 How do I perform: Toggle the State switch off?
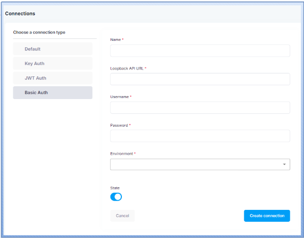pyautogui.click(x=116, y=197)
